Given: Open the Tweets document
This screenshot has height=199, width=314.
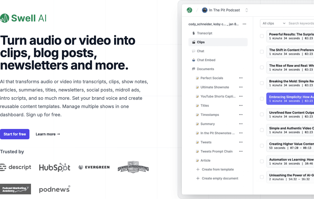Looking at the screenshot, I should point(206,142).
